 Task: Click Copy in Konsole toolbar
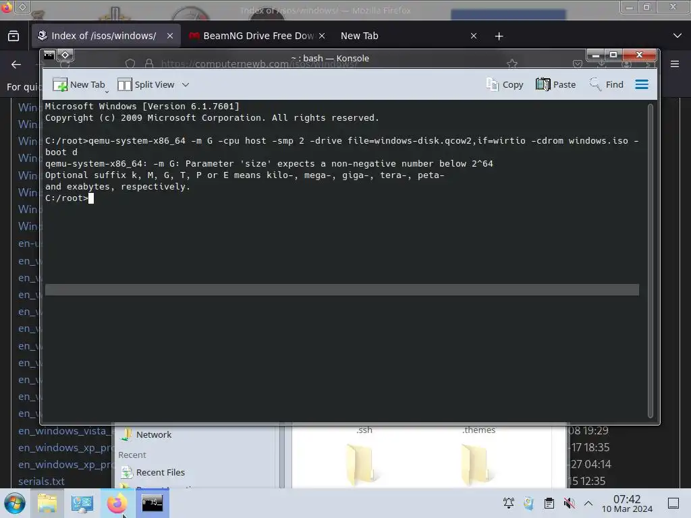point(504,84)
